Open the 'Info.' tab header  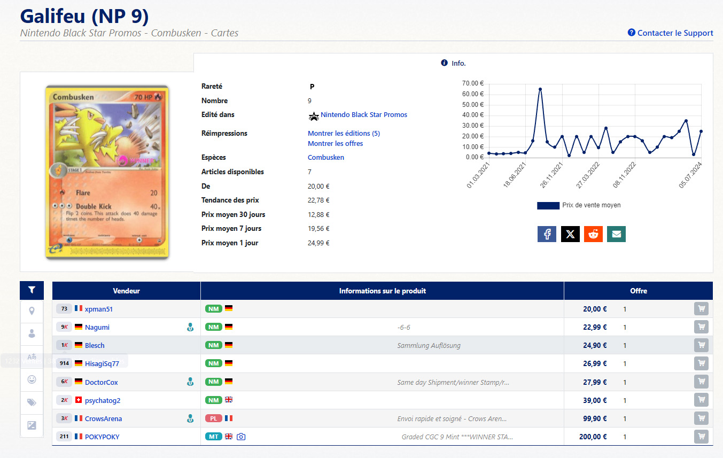[x=453, y=63]
